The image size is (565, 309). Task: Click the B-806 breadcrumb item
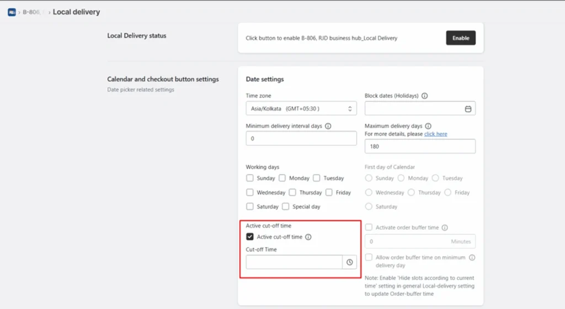[x=31, y=12]
